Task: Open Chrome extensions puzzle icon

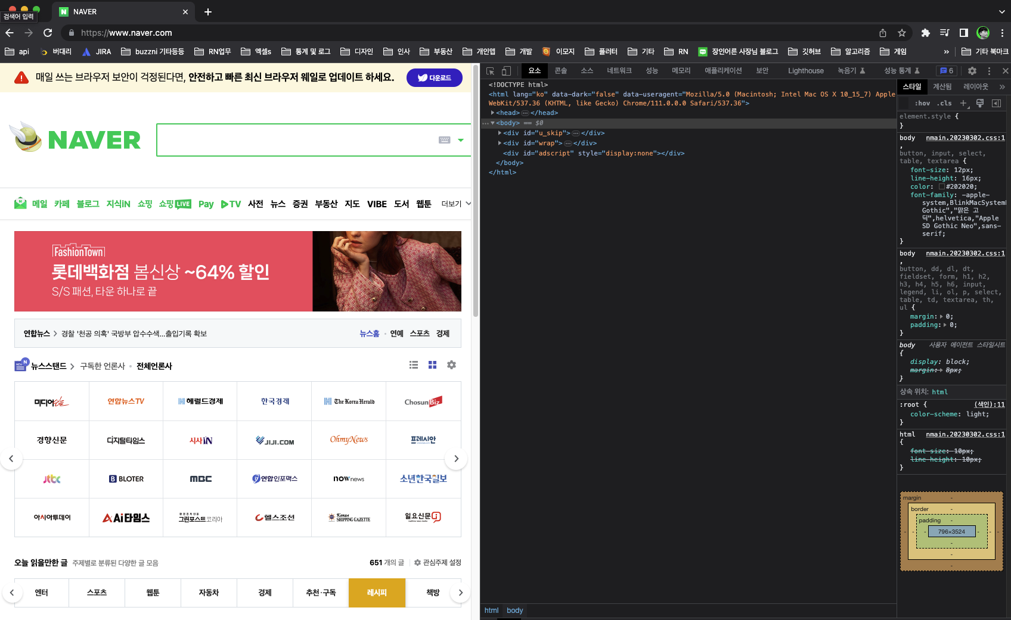Action: click(x=925, y=33)
